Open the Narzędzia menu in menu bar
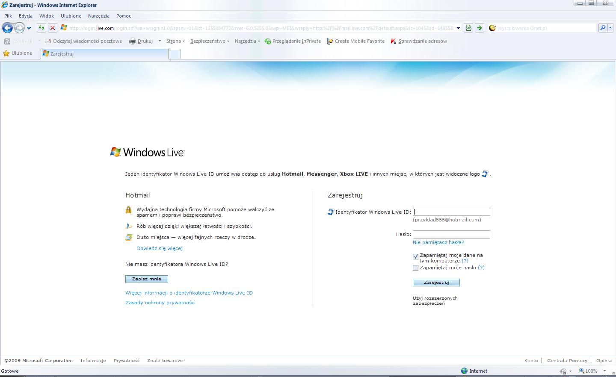Image resolution: width=616 pixels, height=377 pixels. tap(99, 16)
